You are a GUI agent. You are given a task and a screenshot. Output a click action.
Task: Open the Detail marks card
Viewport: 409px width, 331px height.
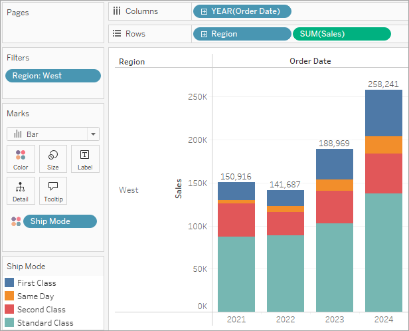pyautogui.click(x=21, y=191)
